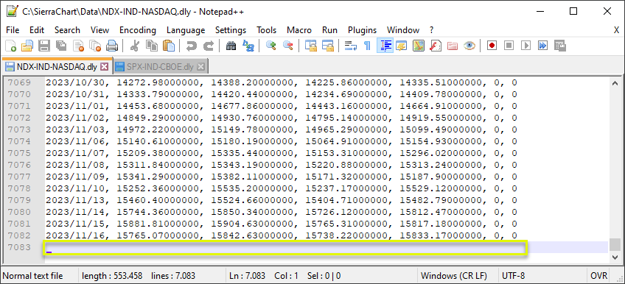
Task: Click the Zoom In magnifier icon
Action: pyautogui.click(x=271, y=46)
